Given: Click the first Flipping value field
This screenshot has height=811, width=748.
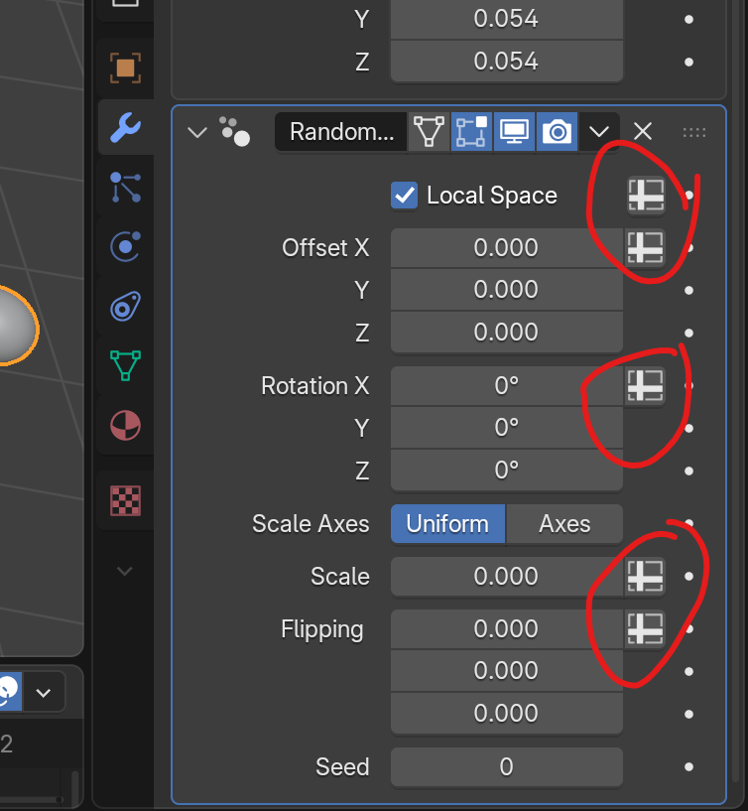Looking at the screenshot, I should (x=507, y=628).
